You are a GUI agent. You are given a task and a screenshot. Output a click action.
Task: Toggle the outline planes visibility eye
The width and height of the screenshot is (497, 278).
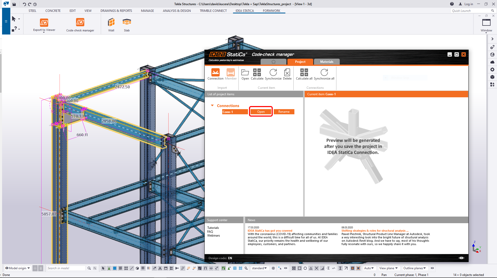(x=432, y=268)
